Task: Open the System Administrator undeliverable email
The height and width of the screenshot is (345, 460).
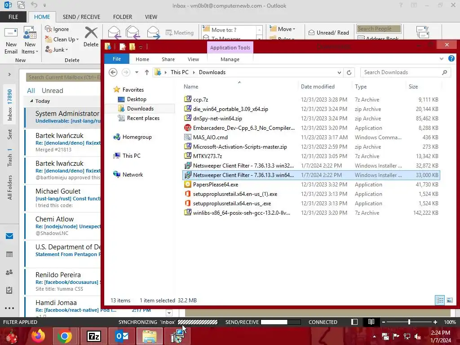Action: click(63, 117)
